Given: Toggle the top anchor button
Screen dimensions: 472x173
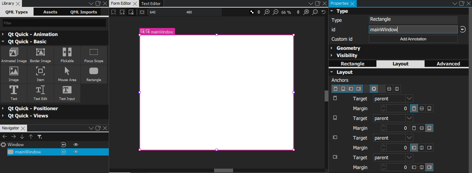Looking at the screenshot, I should pos(336,89).
